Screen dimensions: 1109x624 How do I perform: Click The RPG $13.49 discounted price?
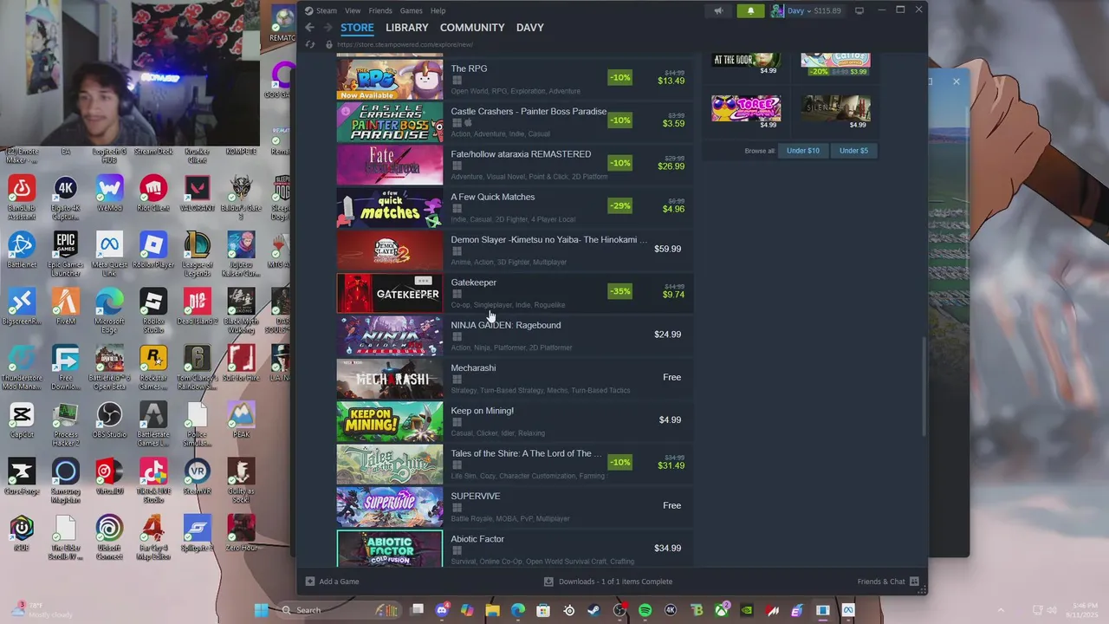(x=671, y=81)
